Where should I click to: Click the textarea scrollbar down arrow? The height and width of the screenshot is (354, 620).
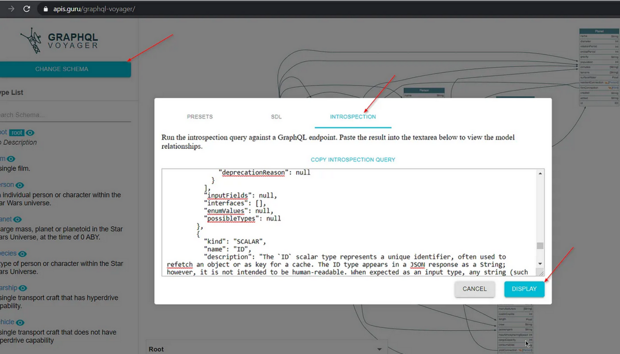pos(540,264)
